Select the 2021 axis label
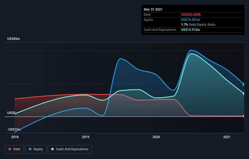The width and height of the screenshot is (249, 159). [x=227, y=137]
